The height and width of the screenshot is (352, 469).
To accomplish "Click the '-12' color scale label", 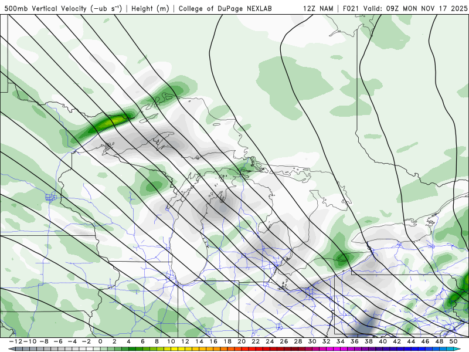I will coord(16,341).
